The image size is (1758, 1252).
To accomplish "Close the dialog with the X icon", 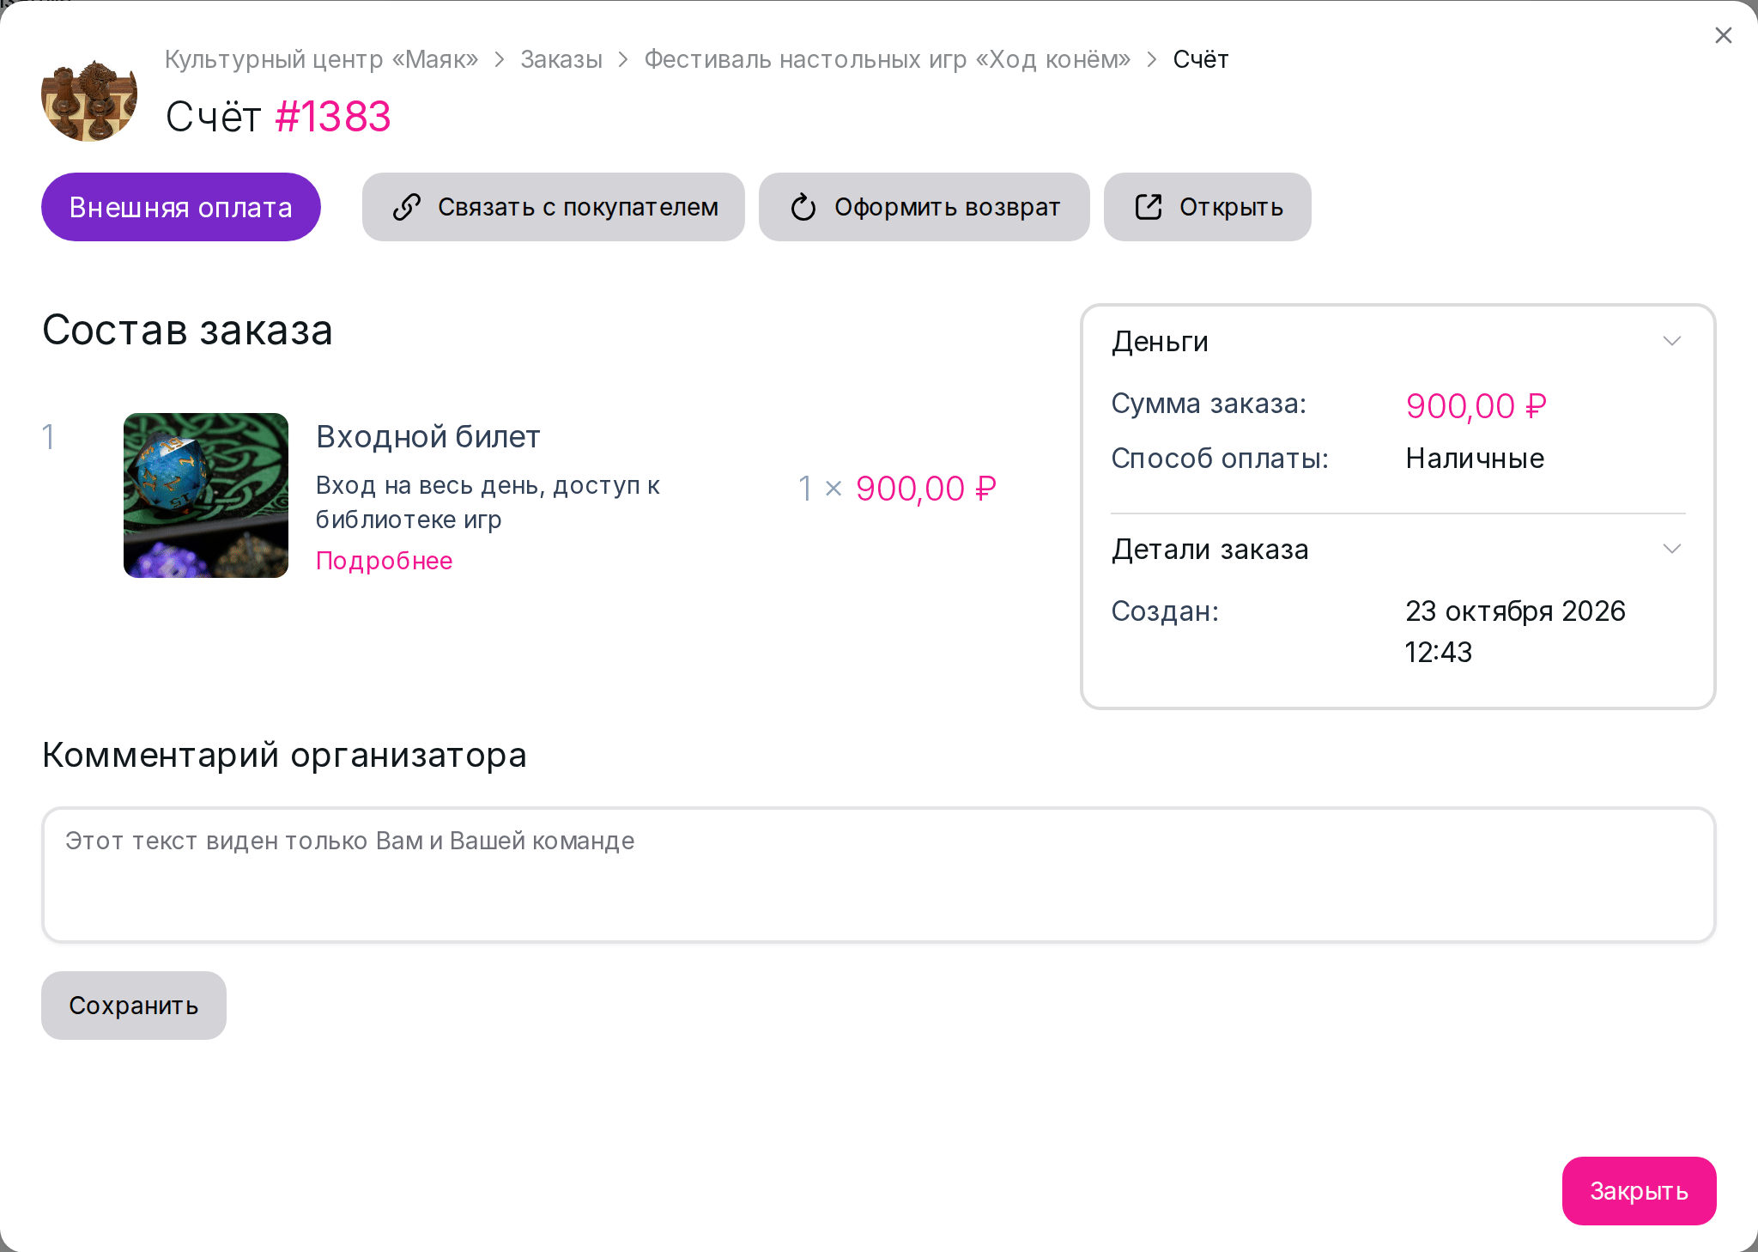I will [1723, 35].
